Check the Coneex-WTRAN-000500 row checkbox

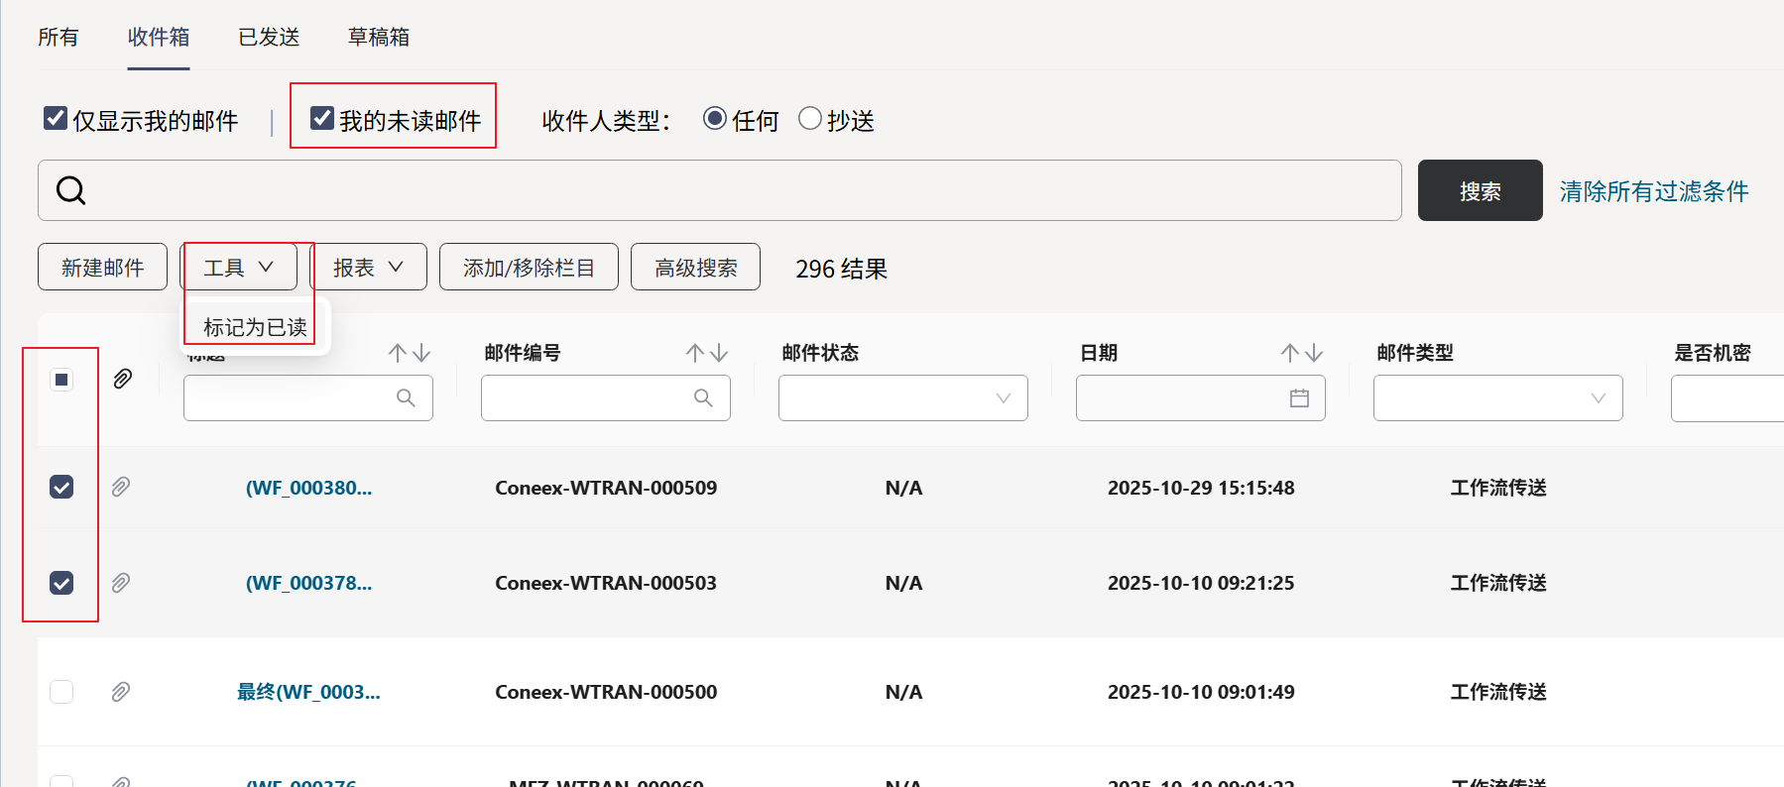coord(61,692)
